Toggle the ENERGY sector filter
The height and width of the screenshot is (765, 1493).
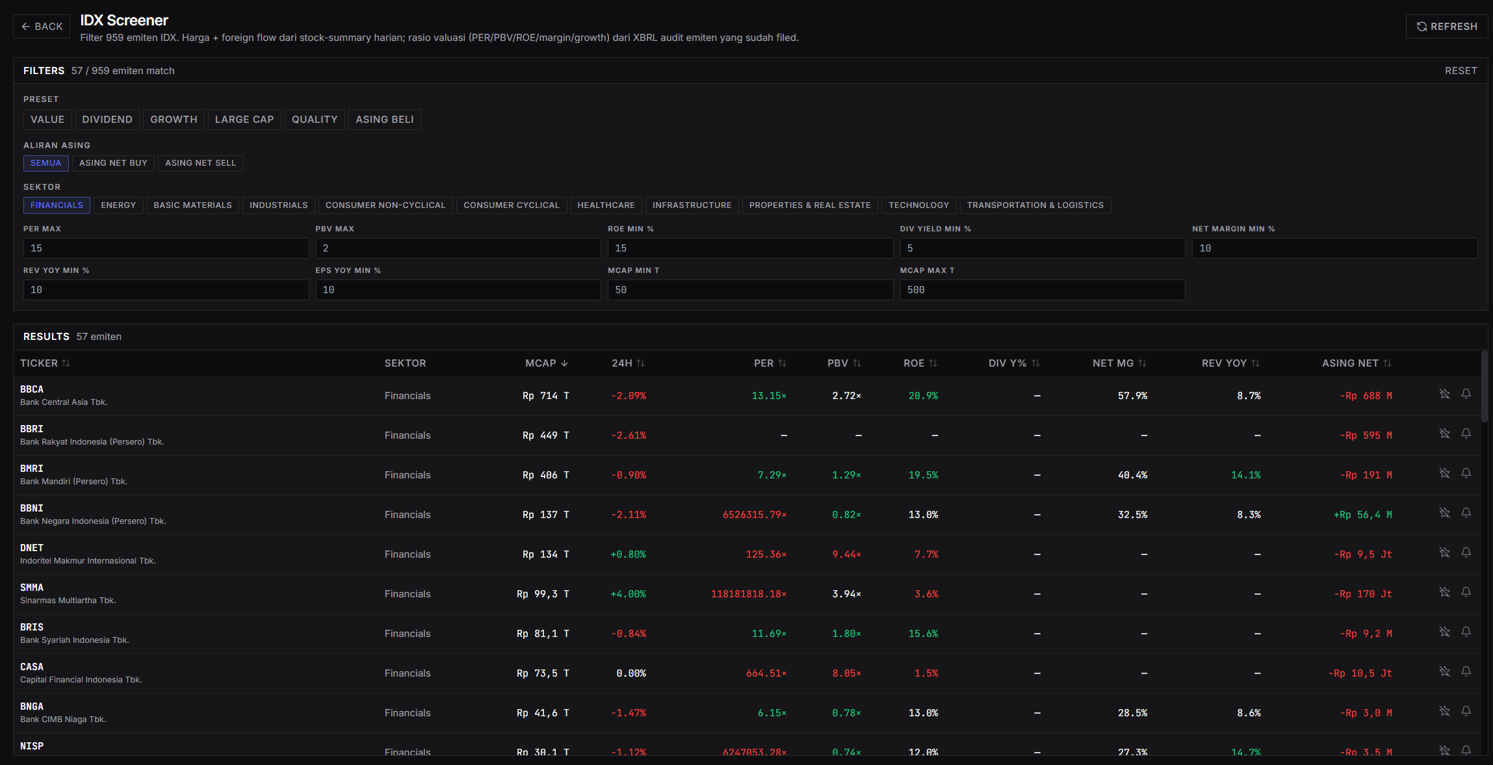point(118,205)
